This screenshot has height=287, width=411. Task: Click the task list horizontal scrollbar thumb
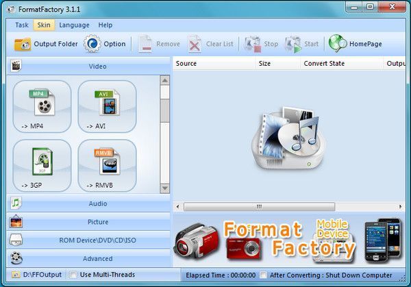259,207
